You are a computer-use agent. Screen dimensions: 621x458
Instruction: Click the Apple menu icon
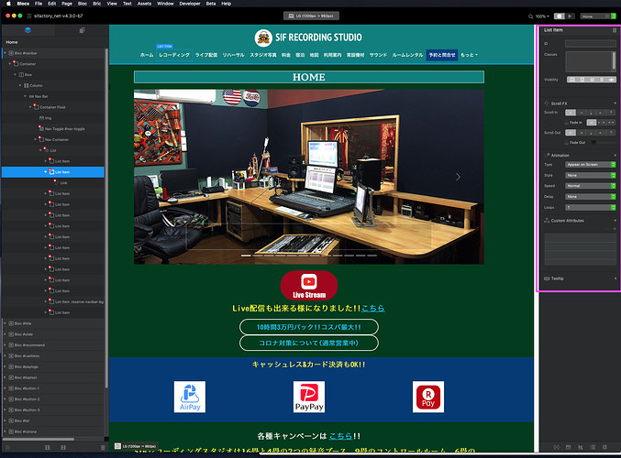tap(8, 4)
